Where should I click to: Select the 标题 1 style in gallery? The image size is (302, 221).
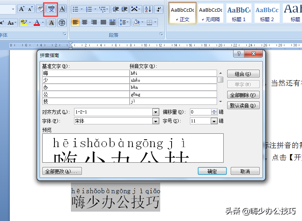(x=239, y=13)
